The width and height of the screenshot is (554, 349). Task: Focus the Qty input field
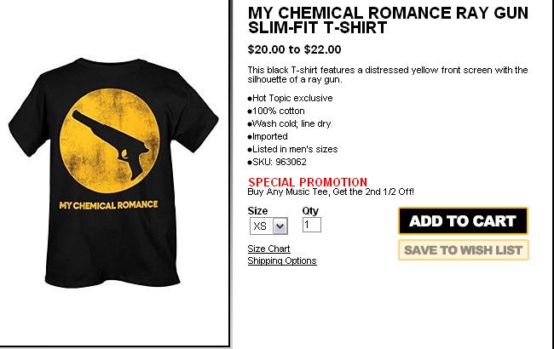click(x=312, y=225)
